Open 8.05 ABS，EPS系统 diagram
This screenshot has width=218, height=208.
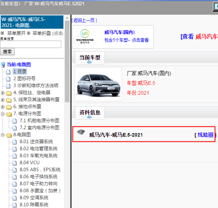pyautogui.click(x=40, y=169)
